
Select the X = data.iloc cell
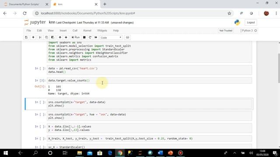[x=149, y=128]
